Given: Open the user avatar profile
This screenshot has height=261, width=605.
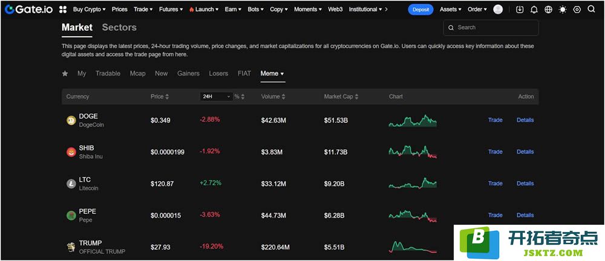Looking at the screenshot, I should tap(498, 9).
